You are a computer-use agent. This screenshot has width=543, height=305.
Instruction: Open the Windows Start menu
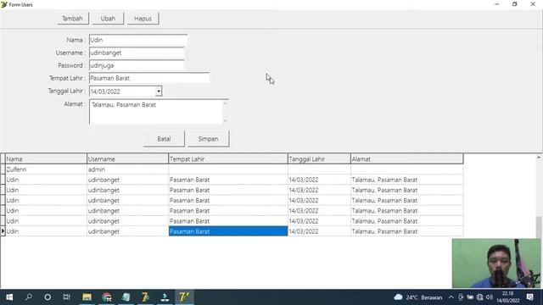pos(9,297)
